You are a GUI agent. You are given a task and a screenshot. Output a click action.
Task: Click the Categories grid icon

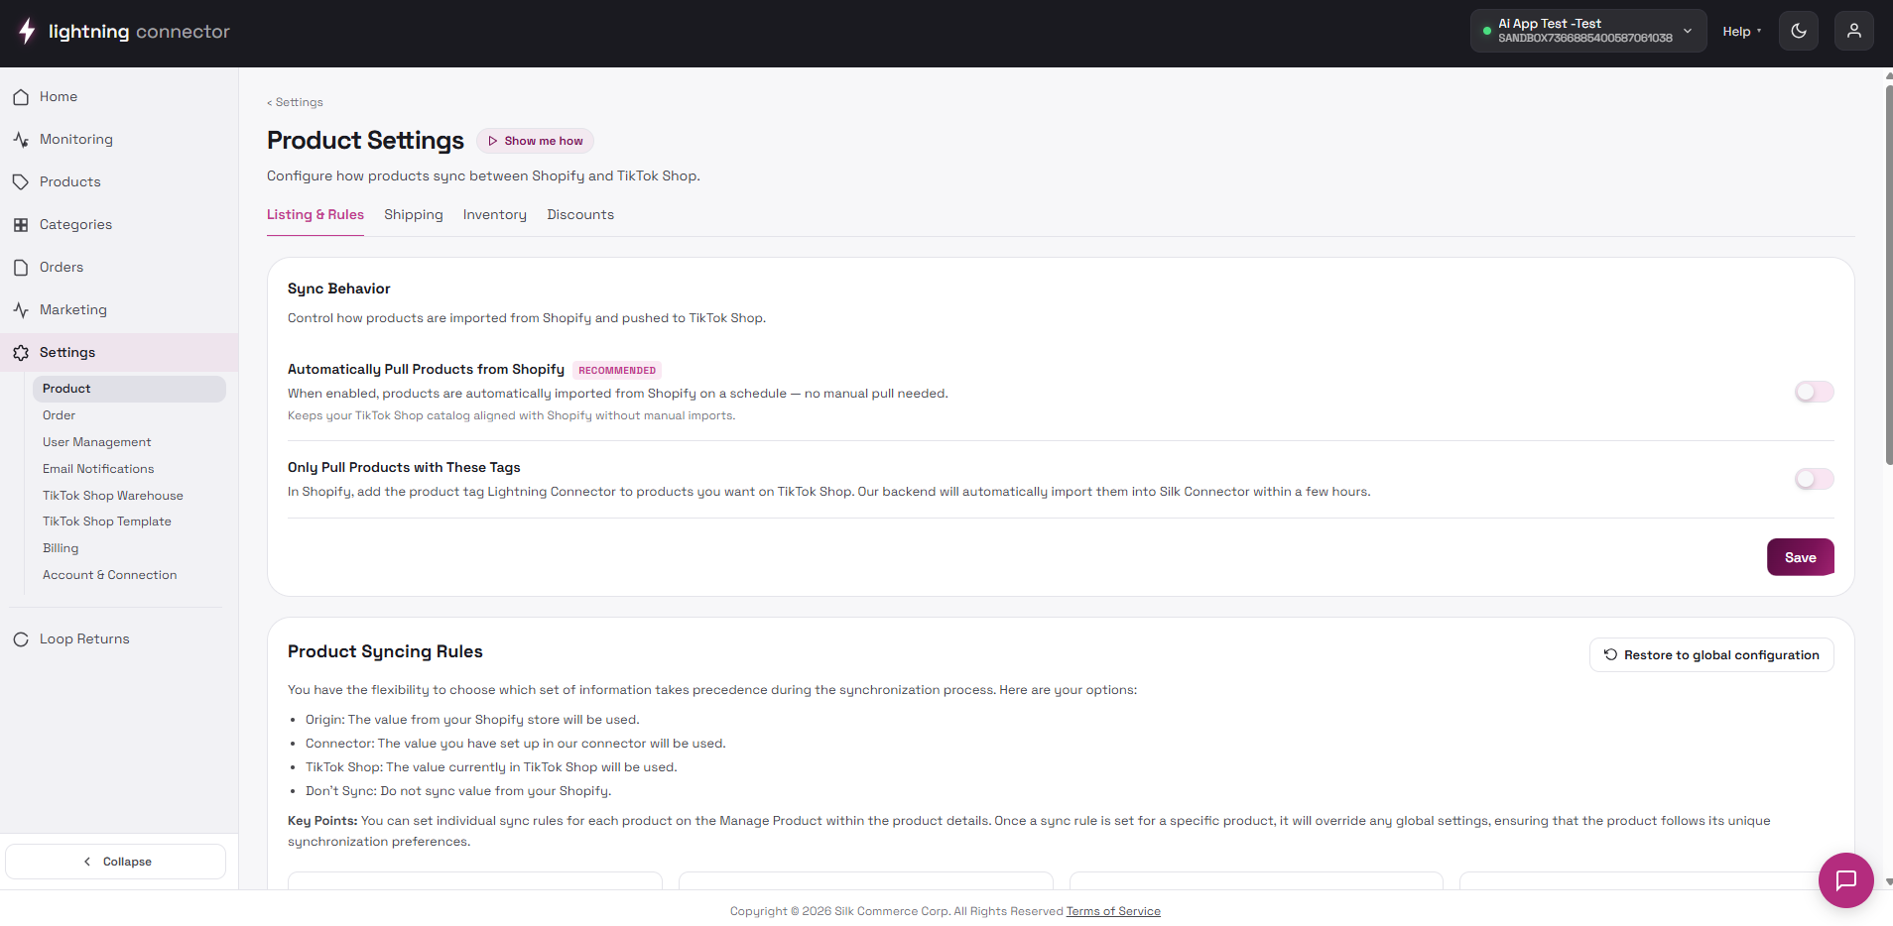pos(21,225)
